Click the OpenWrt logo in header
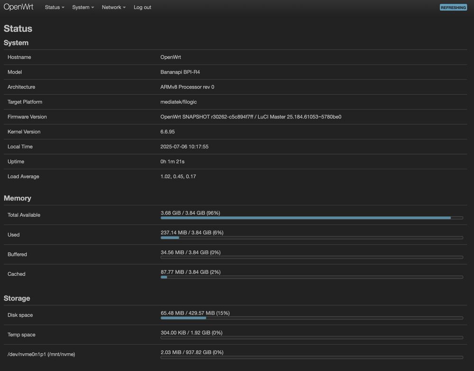The height and width of the screenshot is (371, 474). tap(18, 7)
